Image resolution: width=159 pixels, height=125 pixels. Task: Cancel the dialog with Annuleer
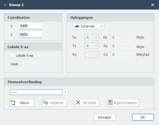105,117
